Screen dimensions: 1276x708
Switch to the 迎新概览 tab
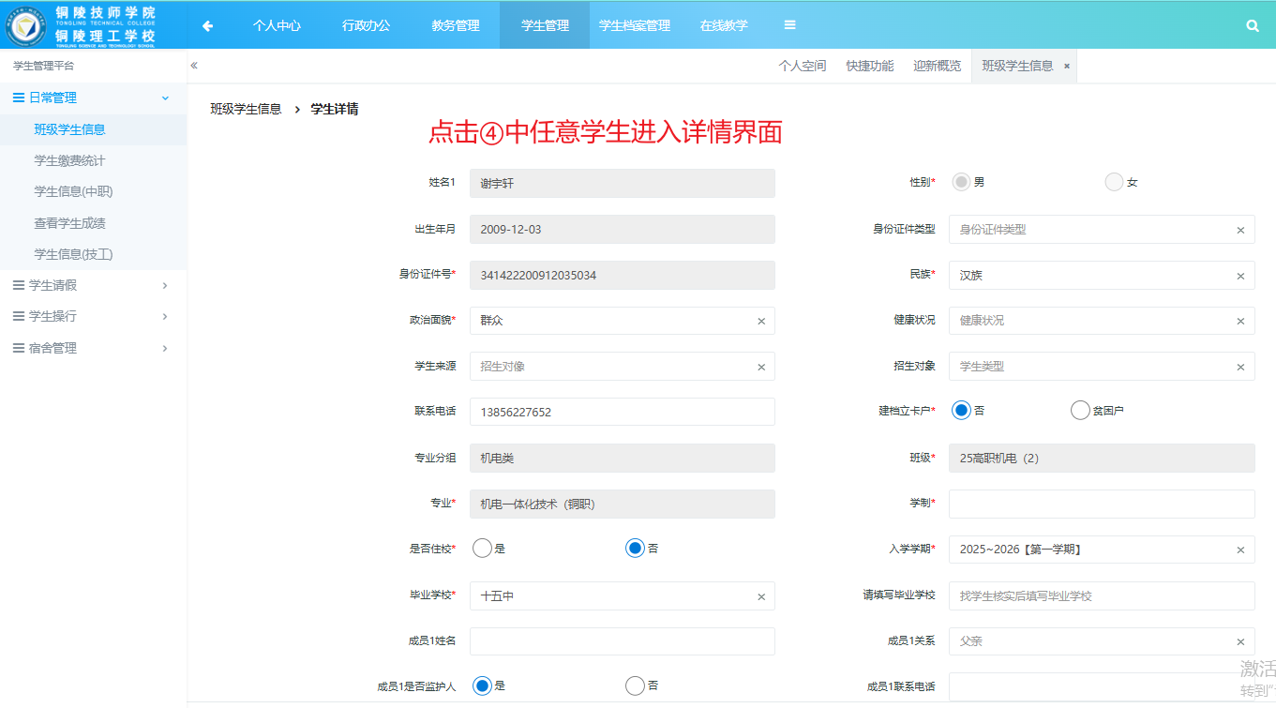coord(937,66)
